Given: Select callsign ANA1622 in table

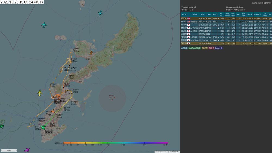Looking at the screenshot, I should [194, 28].
